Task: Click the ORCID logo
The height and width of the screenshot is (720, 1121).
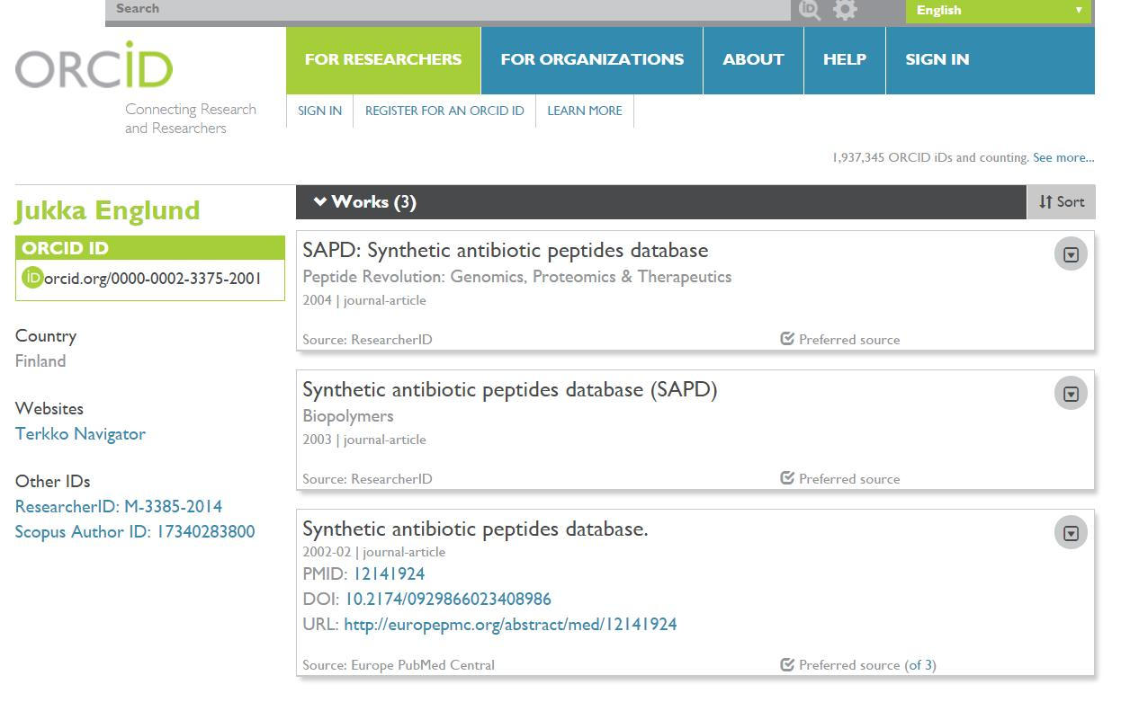Action: (x=94, y=65)
